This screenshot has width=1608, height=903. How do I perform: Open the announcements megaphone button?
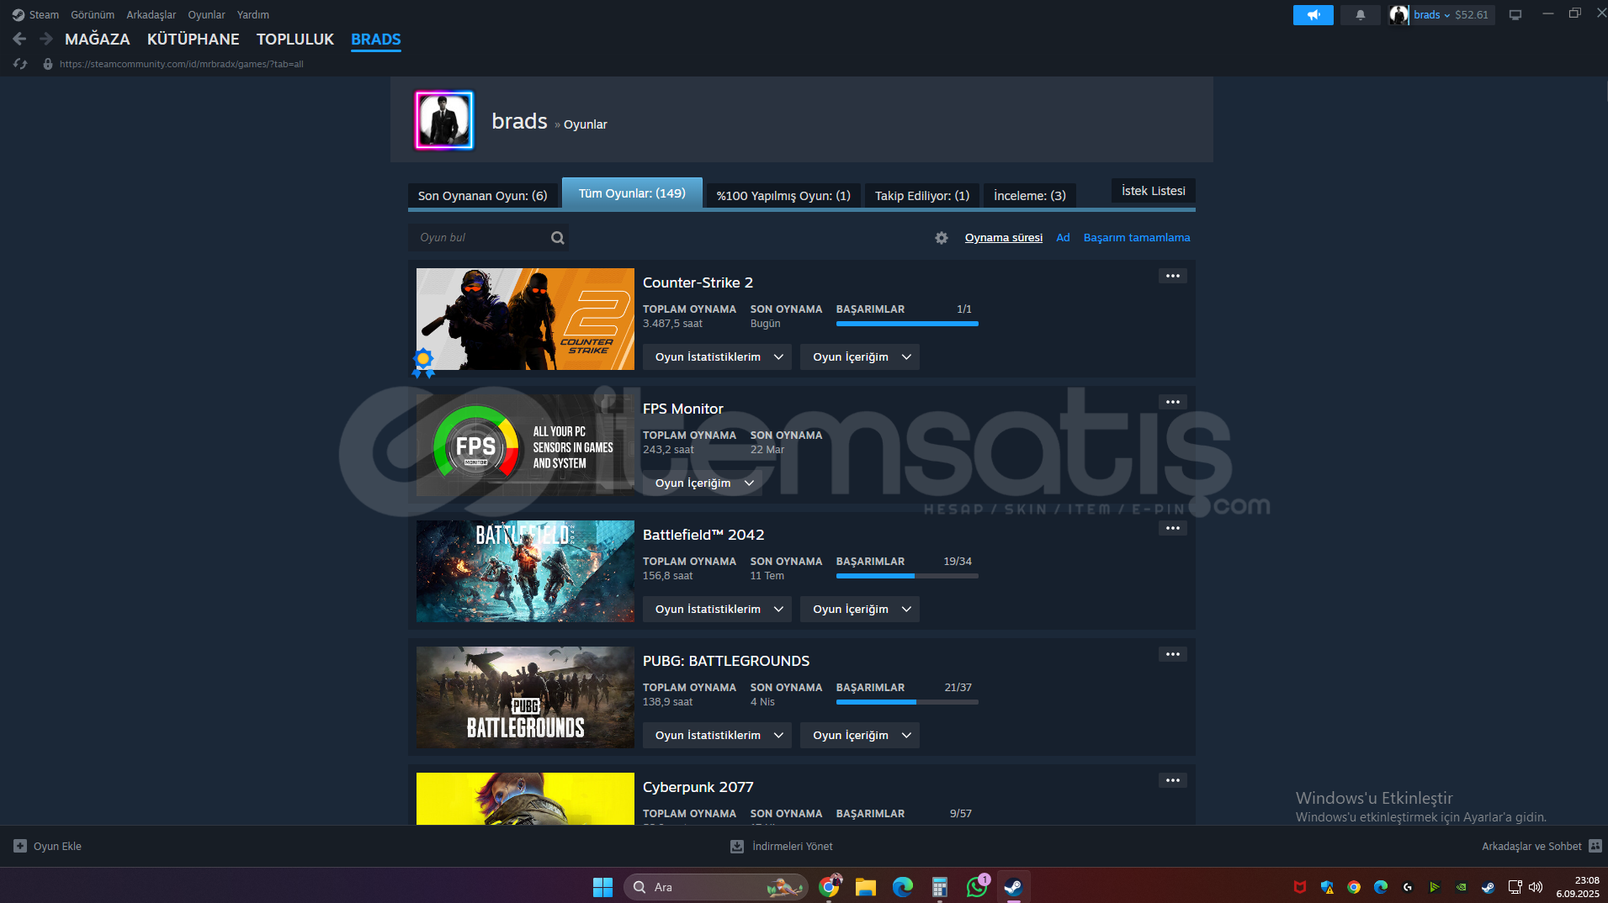pos(1313,14)
